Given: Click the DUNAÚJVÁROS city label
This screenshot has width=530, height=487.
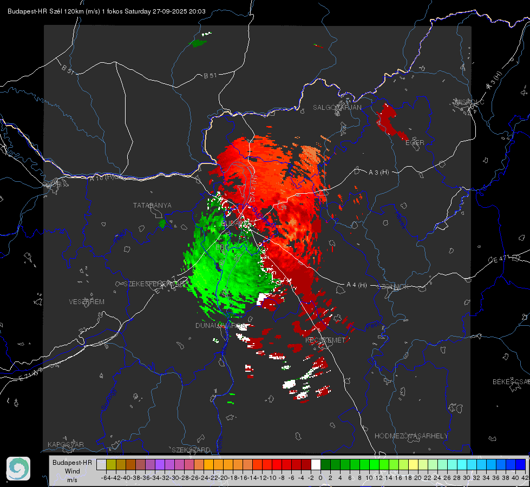Looking at the screenshot, I should 221,325.
